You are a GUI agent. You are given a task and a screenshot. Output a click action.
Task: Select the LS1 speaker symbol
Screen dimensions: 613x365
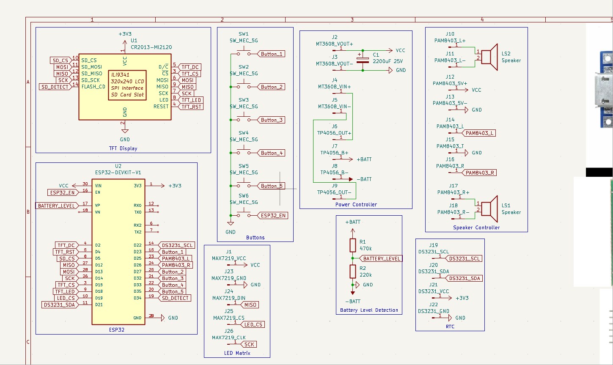pyautogui.click(x=487, y=209)
